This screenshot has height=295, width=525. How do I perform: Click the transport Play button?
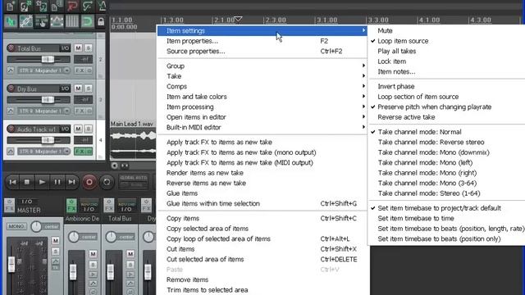coord(42,182)
